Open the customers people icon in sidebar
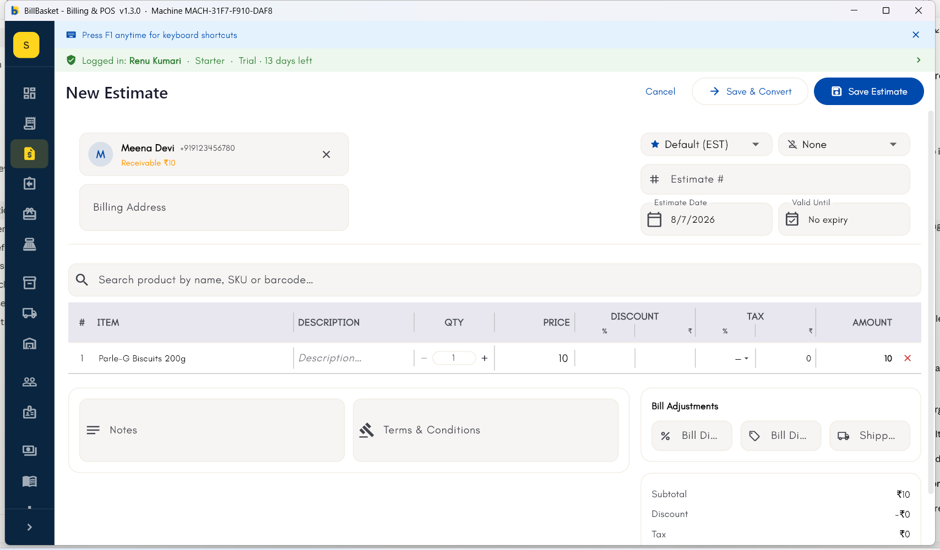Screen dimensions: 940x550 [29, 382]
